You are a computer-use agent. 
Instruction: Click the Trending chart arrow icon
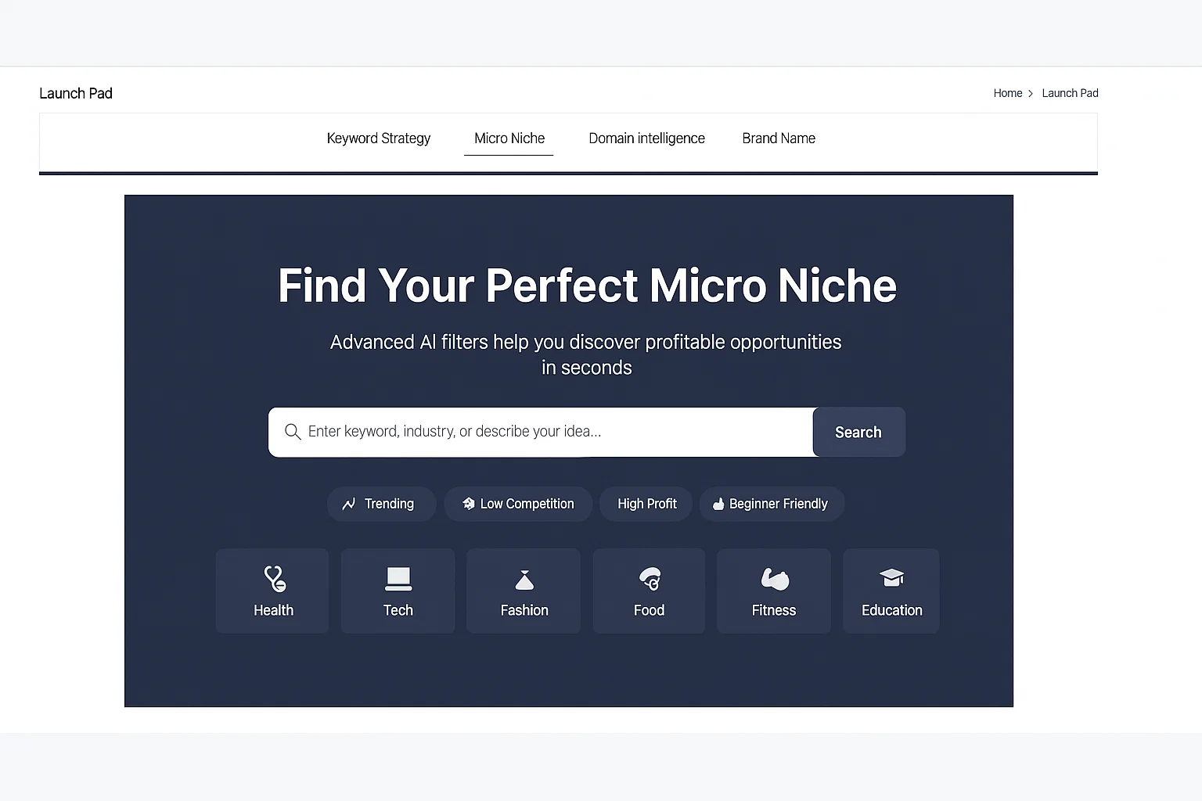click(349, 504)
